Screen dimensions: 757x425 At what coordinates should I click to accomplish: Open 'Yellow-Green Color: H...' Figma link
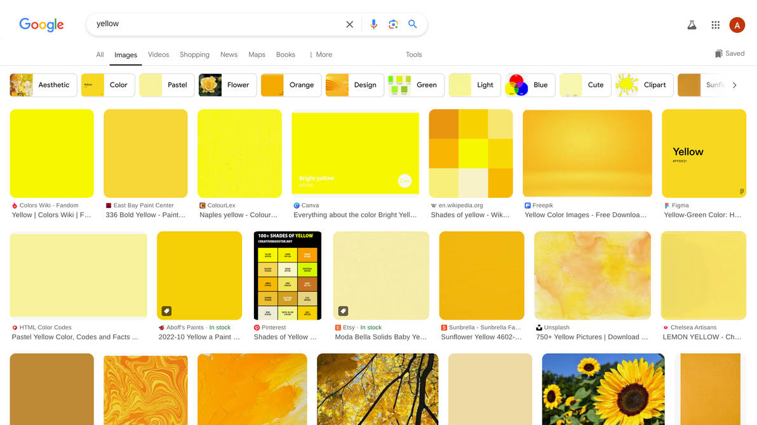point(702,215)
